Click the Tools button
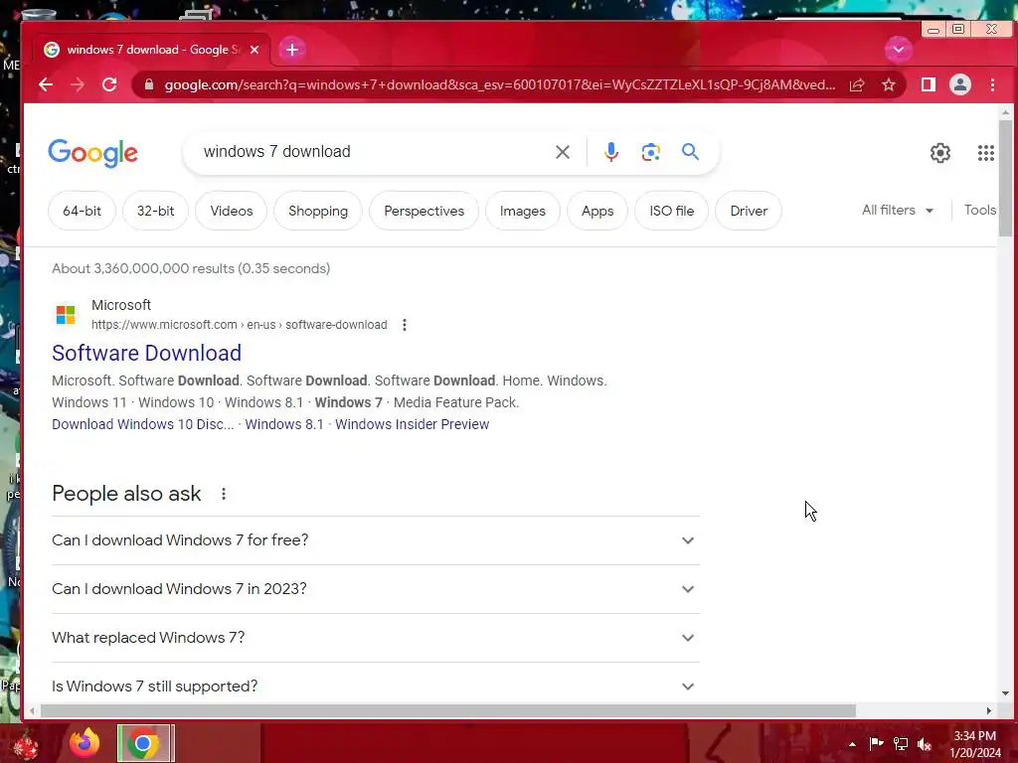1018x763 pixels. click(979, 211)
